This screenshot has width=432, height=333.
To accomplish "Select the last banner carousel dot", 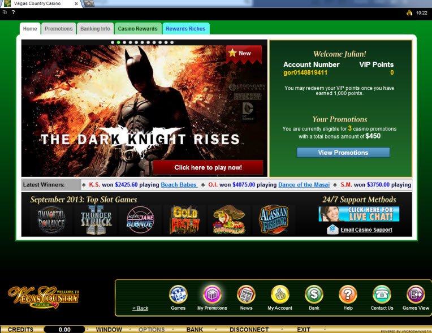I will pos(172,42).
